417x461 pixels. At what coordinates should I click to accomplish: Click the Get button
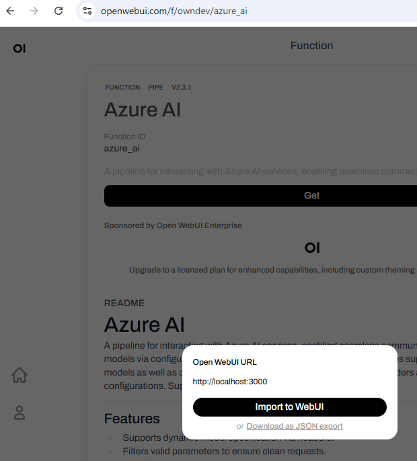click(x=260, y=196)
